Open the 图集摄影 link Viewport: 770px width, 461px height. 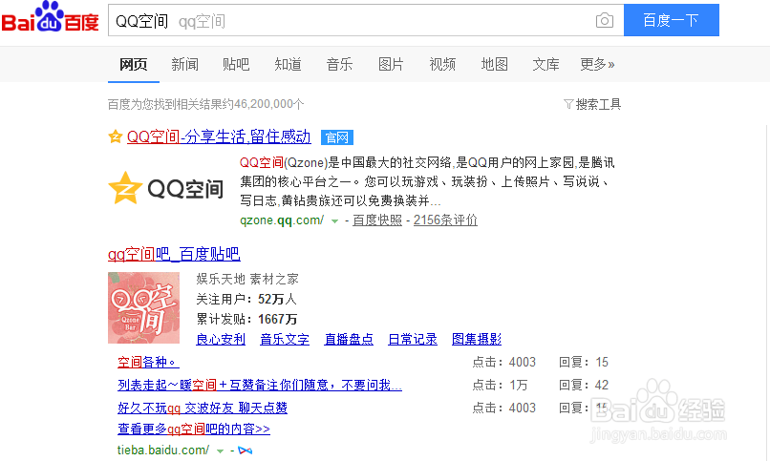click(477, 339)
